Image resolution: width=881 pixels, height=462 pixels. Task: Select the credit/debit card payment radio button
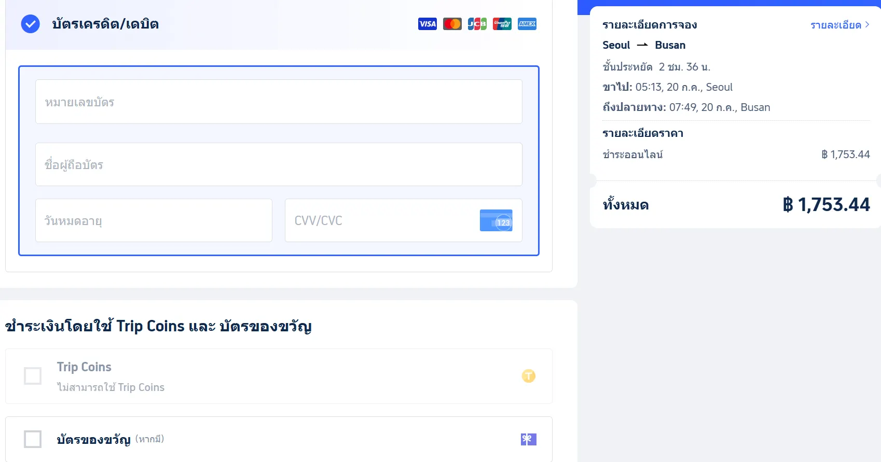click(30, 24)
